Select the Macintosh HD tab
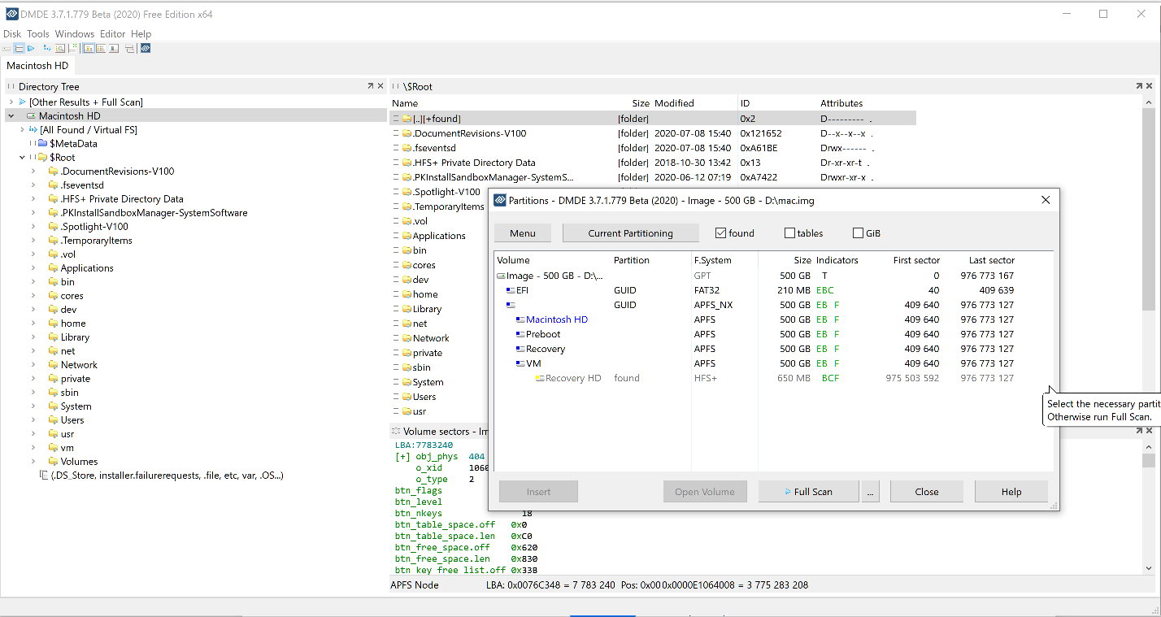The image size is (1161, 617). point(38,66)
